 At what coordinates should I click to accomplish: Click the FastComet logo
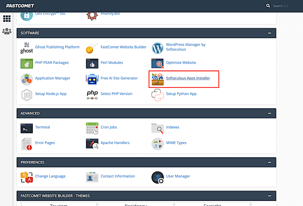(x=20, y=6)
